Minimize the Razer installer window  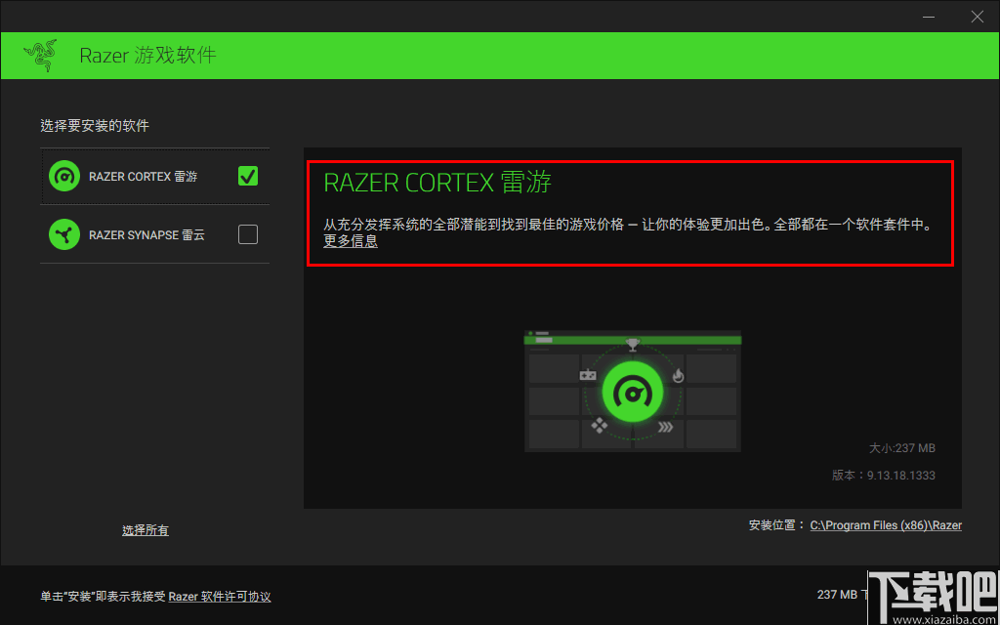click(929, 17)
